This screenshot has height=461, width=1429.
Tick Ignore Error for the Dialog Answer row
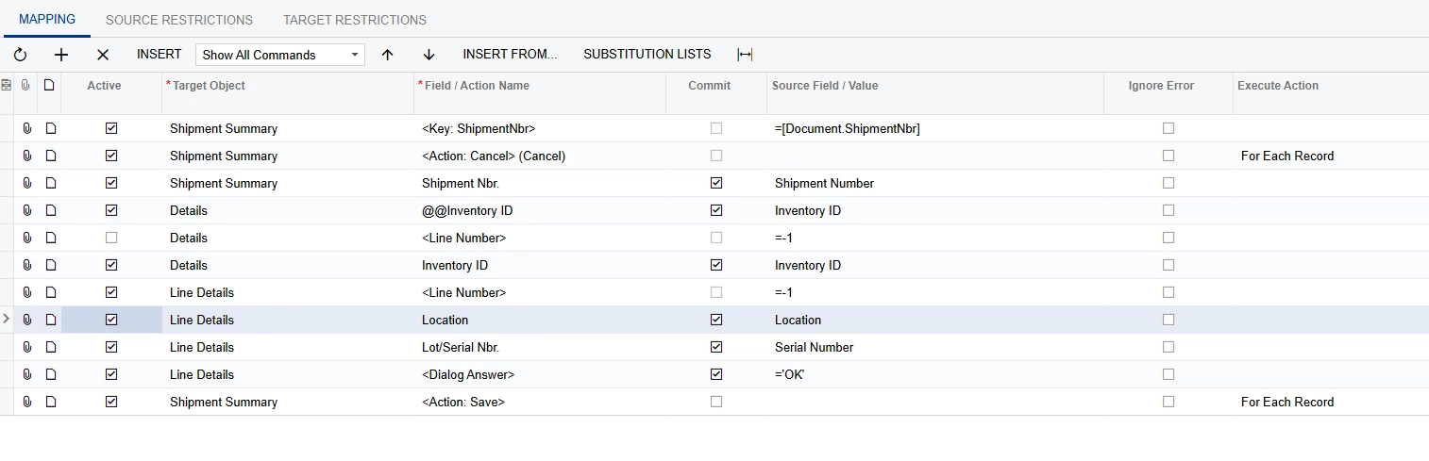pos(1168,374)
